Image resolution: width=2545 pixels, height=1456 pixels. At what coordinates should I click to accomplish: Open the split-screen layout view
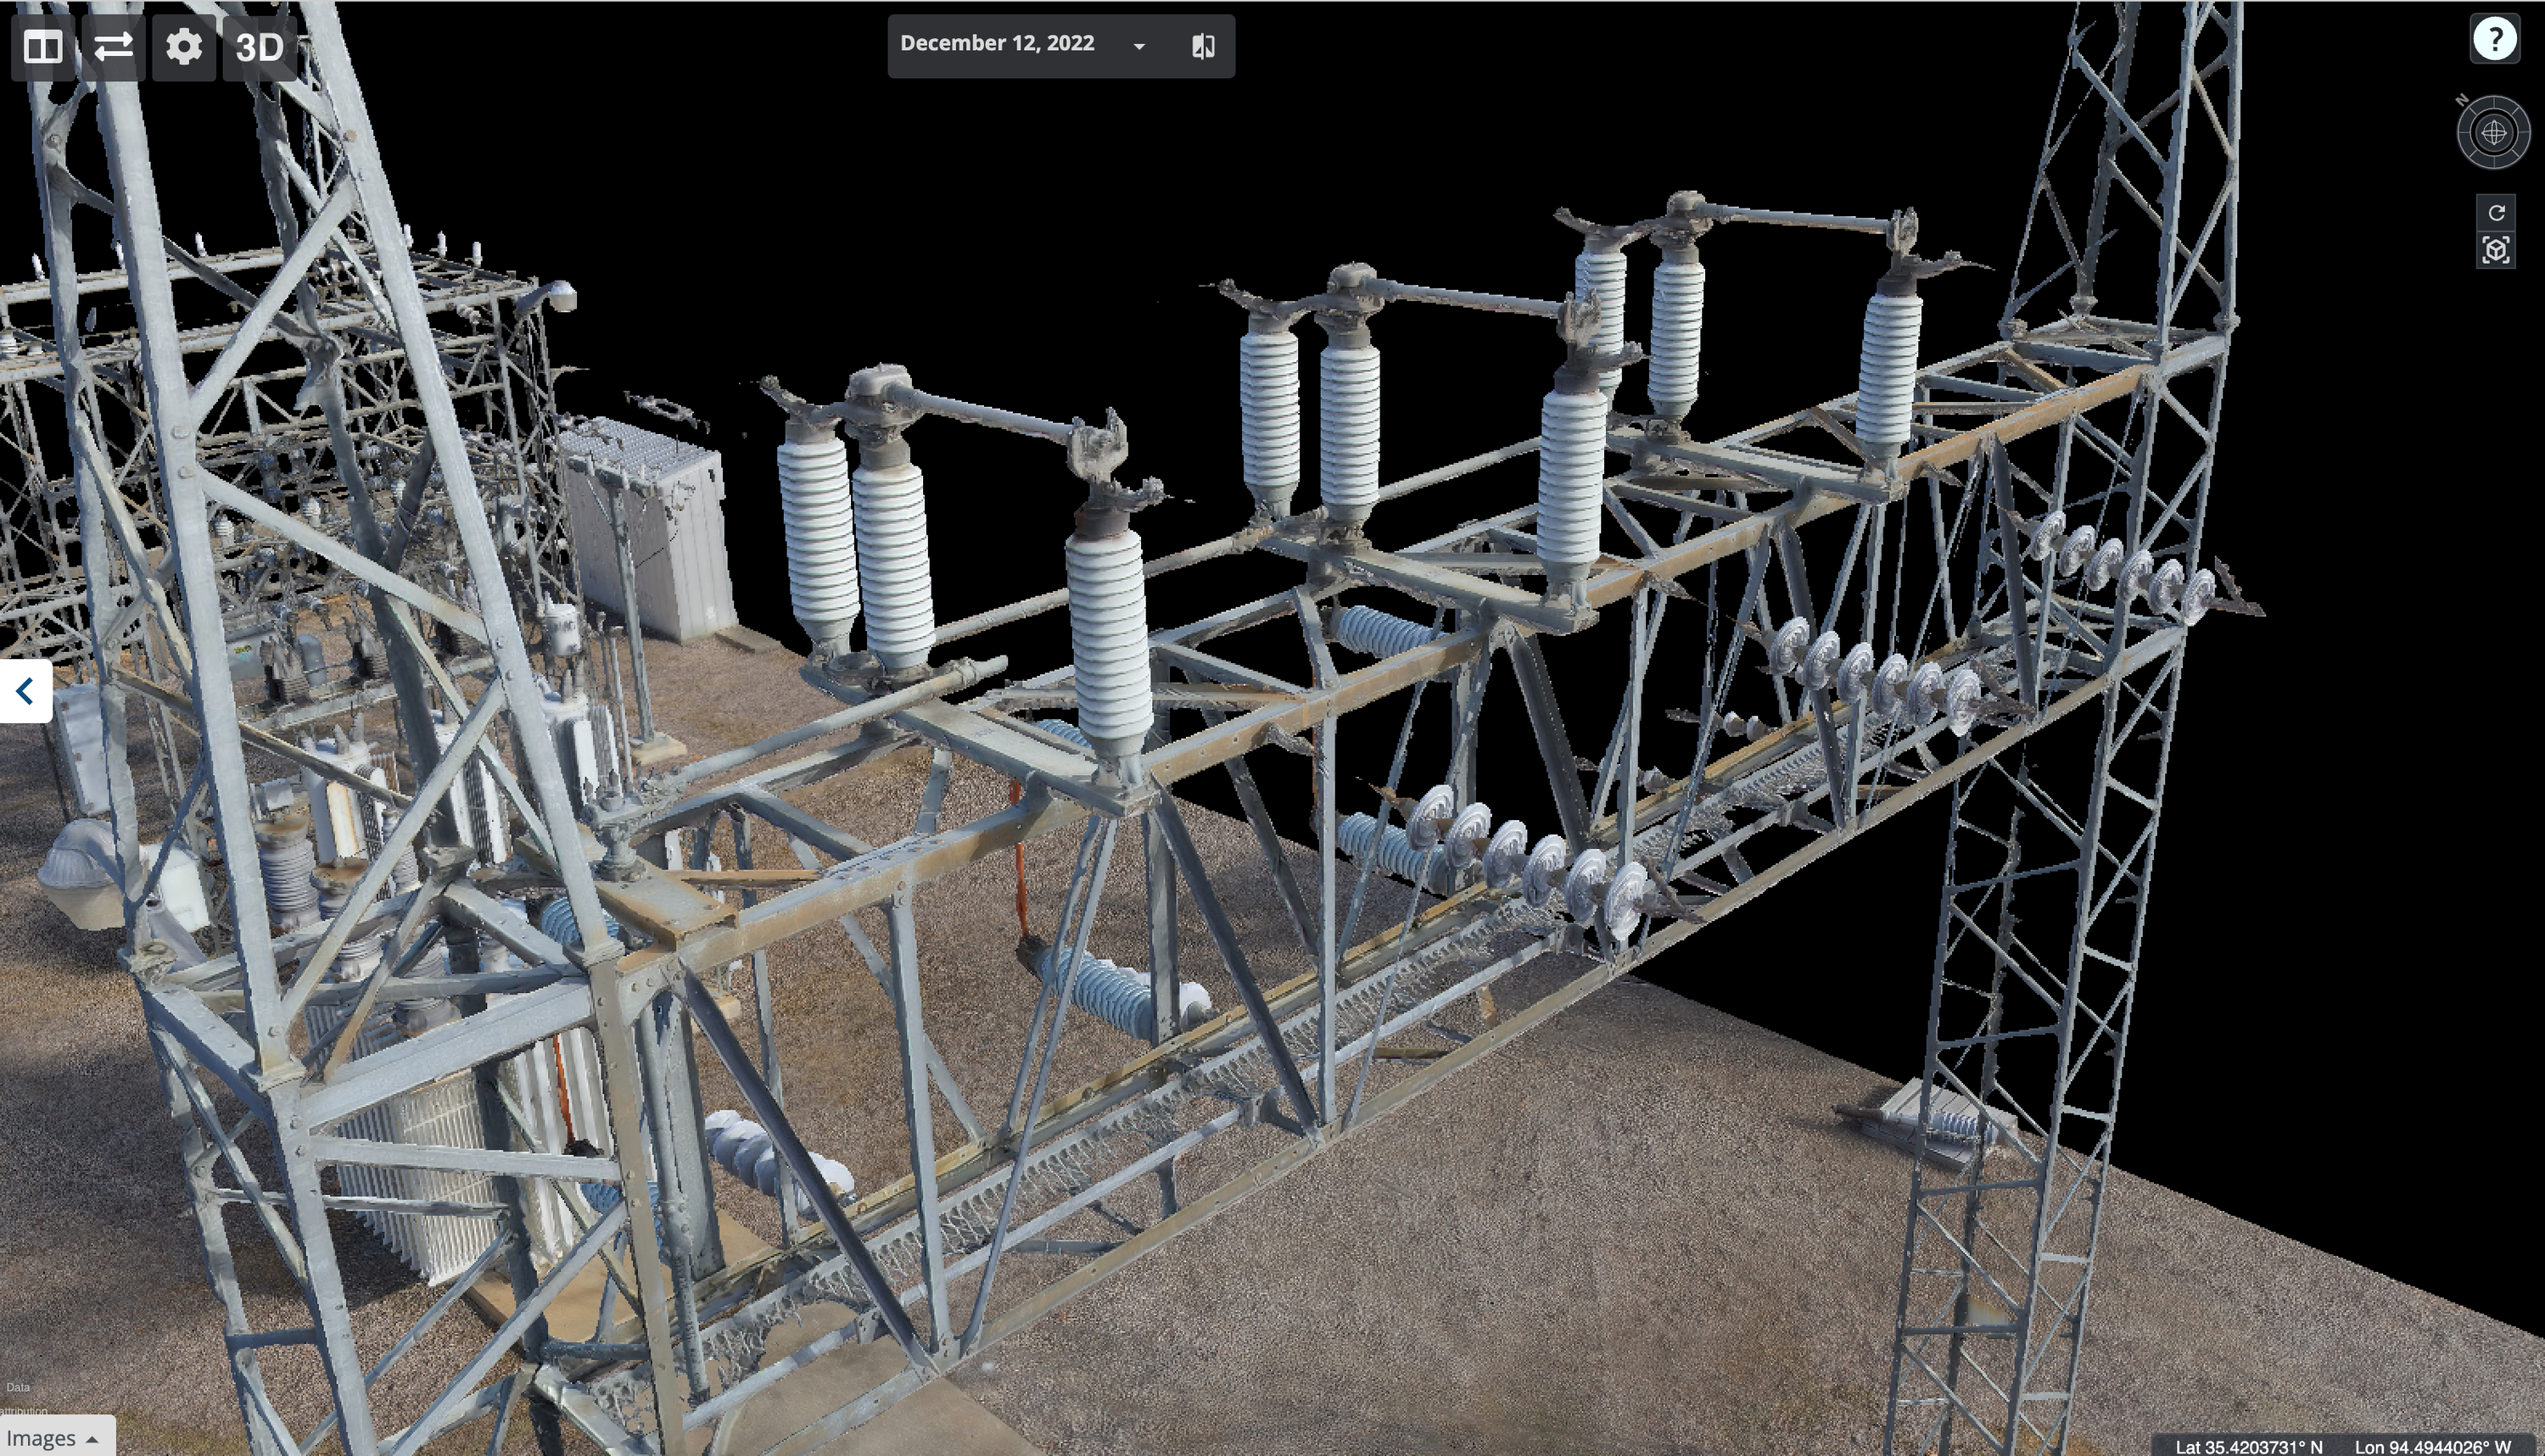43,47
